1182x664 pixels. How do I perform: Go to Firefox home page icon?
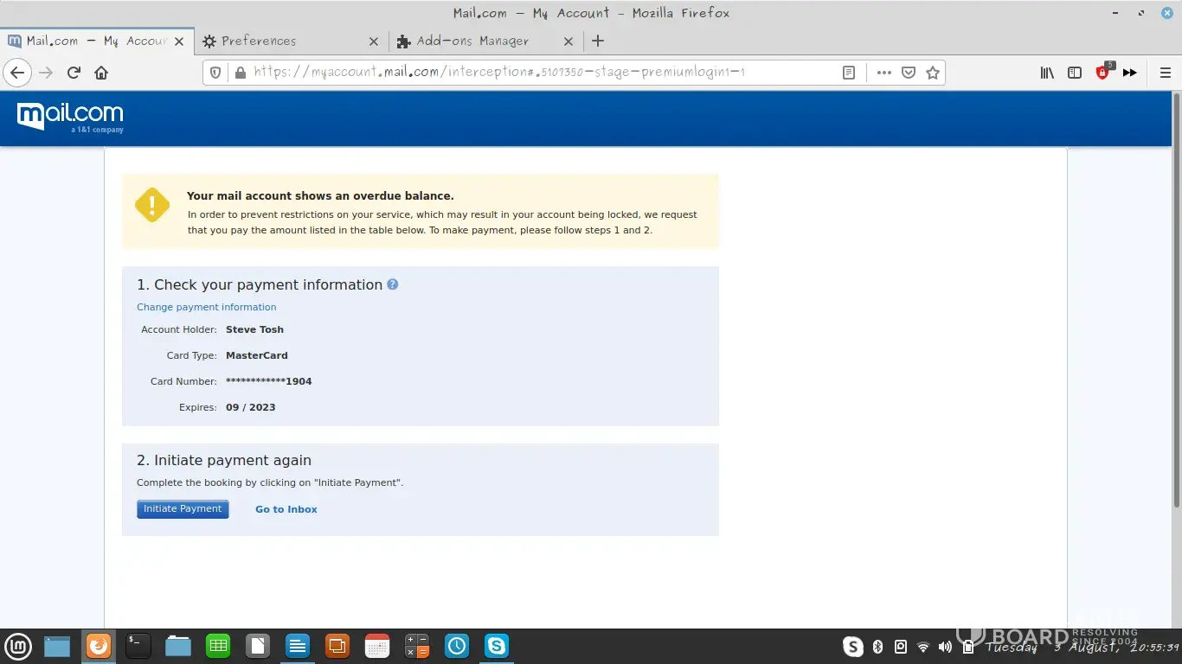coord(101,73)
